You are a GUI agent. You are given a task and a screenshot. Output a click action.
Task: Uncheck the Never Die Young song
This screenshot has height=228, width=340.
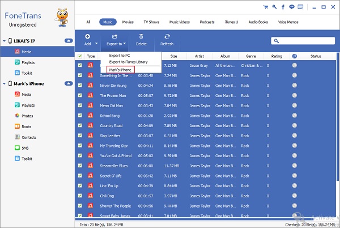click(x=80, y=86)
